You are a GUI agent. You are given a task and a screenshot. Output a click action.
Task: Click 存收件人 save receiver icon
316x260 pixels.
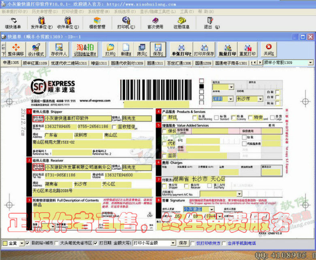[x=59, y=49]
